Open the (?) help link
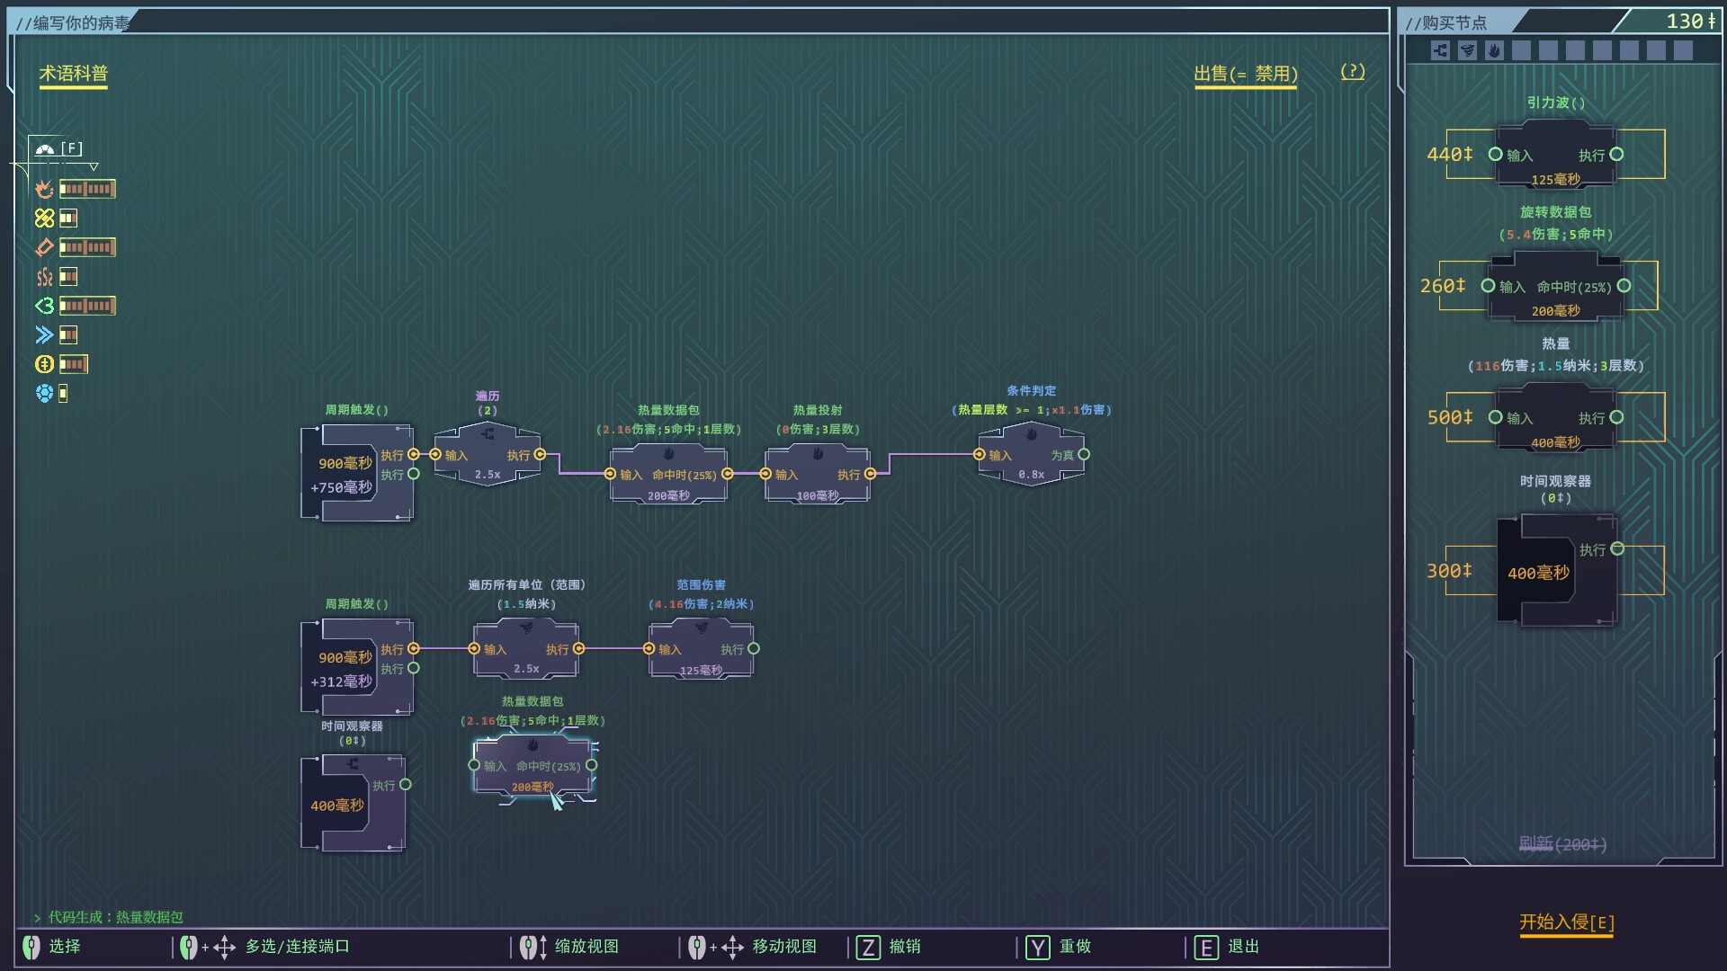 point(1352,72)
